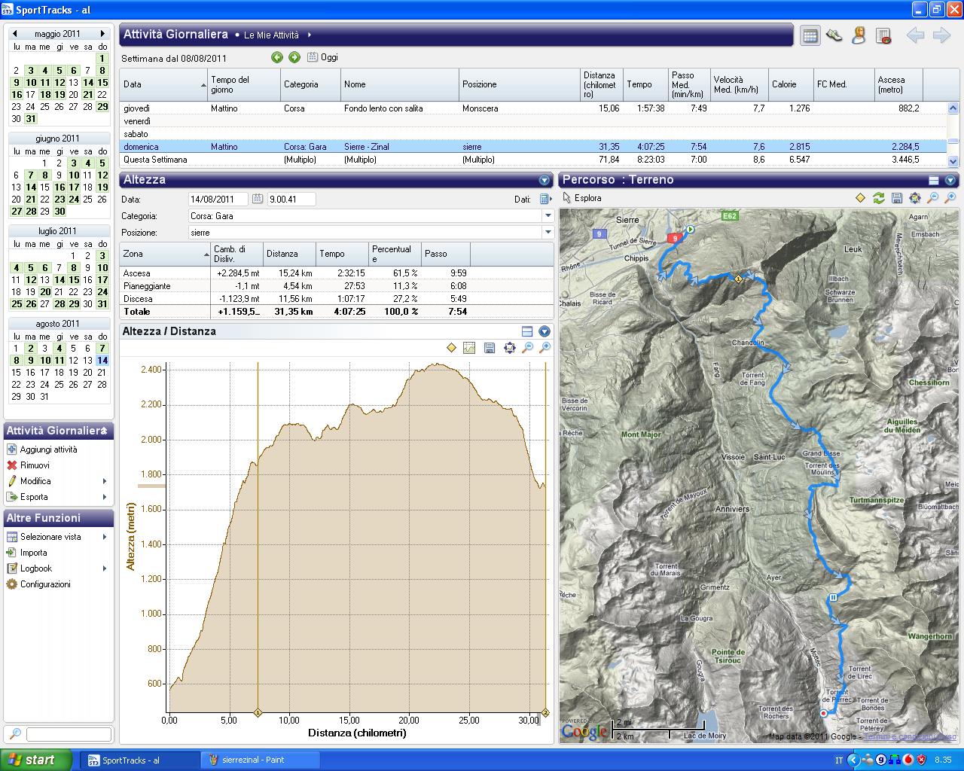964x771 pixels.
Task: Open Percorso Terreno map type dropdown
Action: tap(950, 180)
